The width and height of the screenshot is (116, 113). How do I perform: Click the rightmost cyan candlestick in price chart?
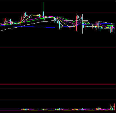tap(114, 30)
